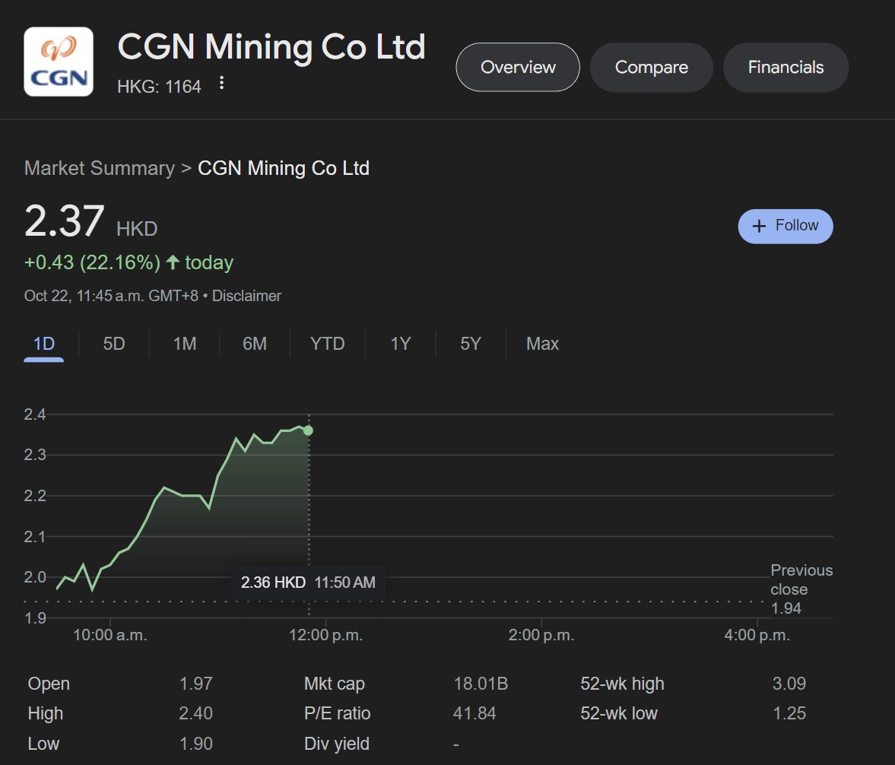Select the 1M chart range
895x765 pixels.
pyautogui.click(x=184, y=344)
